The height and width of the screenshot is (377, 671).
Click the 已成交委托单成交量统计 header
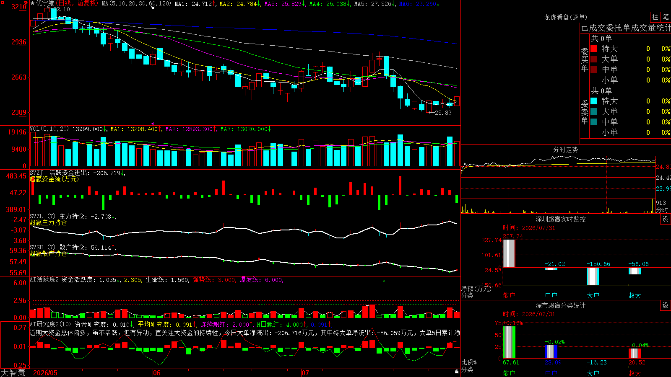coord(626,28)
